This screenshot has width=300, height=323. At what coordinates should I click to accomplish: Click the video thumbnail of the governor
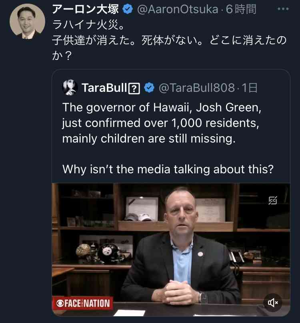[x=171, y=250]
